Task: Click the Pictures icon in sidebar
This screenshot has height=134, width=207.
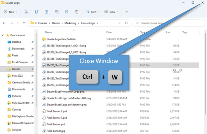Action: (9, 96)
